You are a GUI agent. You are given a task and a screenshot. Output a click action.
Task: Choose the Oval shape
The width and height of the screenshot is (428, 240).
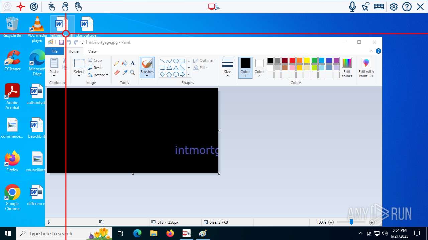click(x=176, y=61)
